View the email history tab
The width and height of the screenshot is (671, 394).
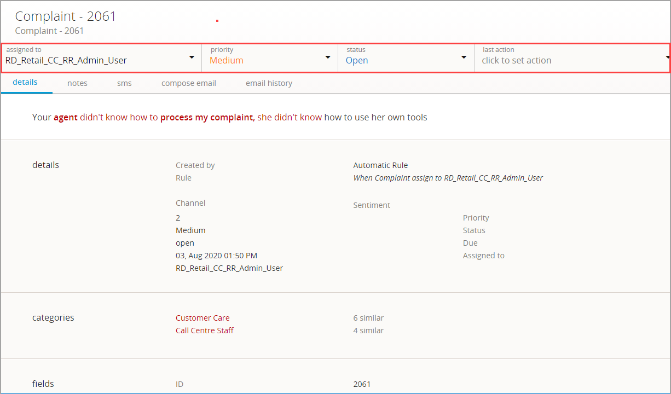(x=269, y=83)
